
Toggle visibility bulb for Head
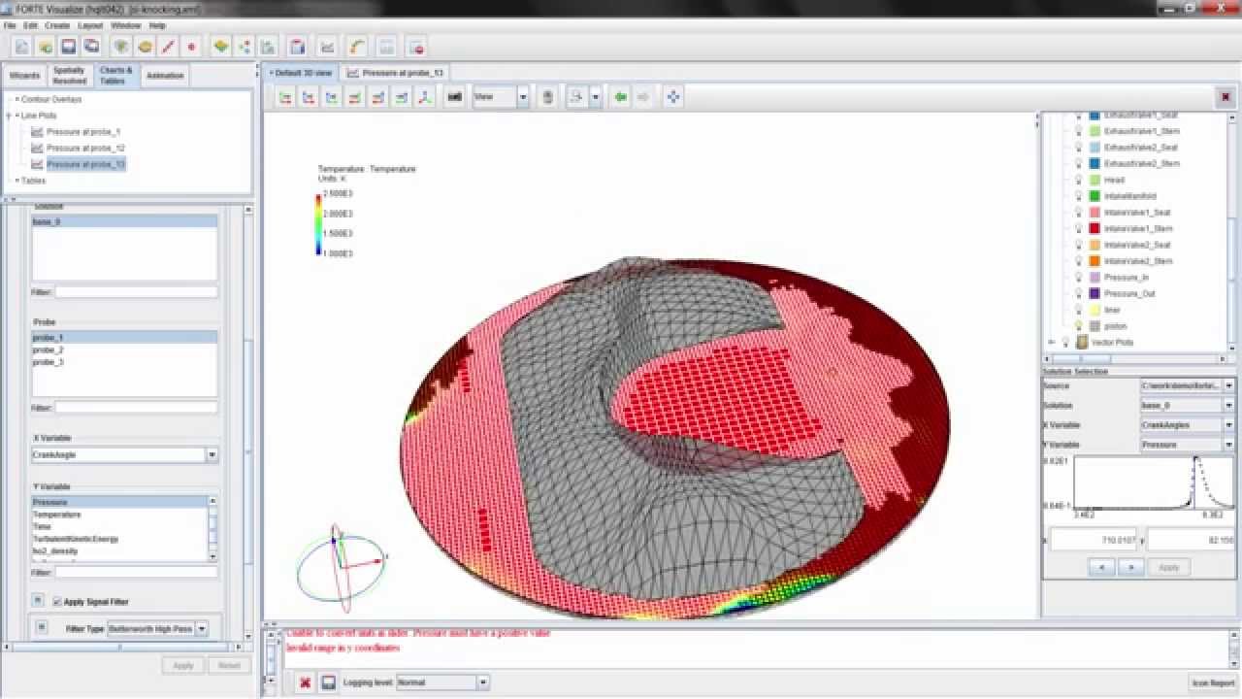pos(1078,180)
